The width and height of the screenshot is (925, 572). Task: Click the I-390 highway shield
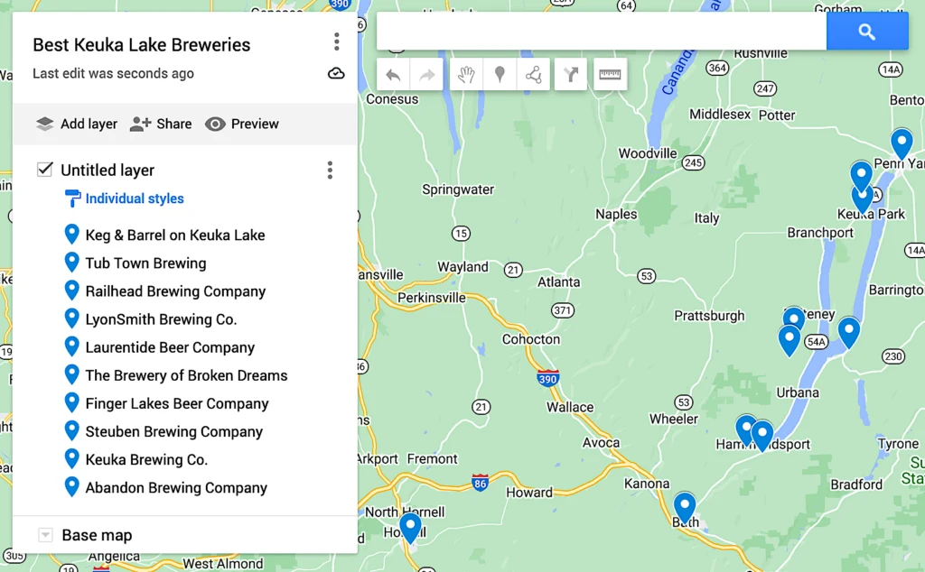click(548, 378)
